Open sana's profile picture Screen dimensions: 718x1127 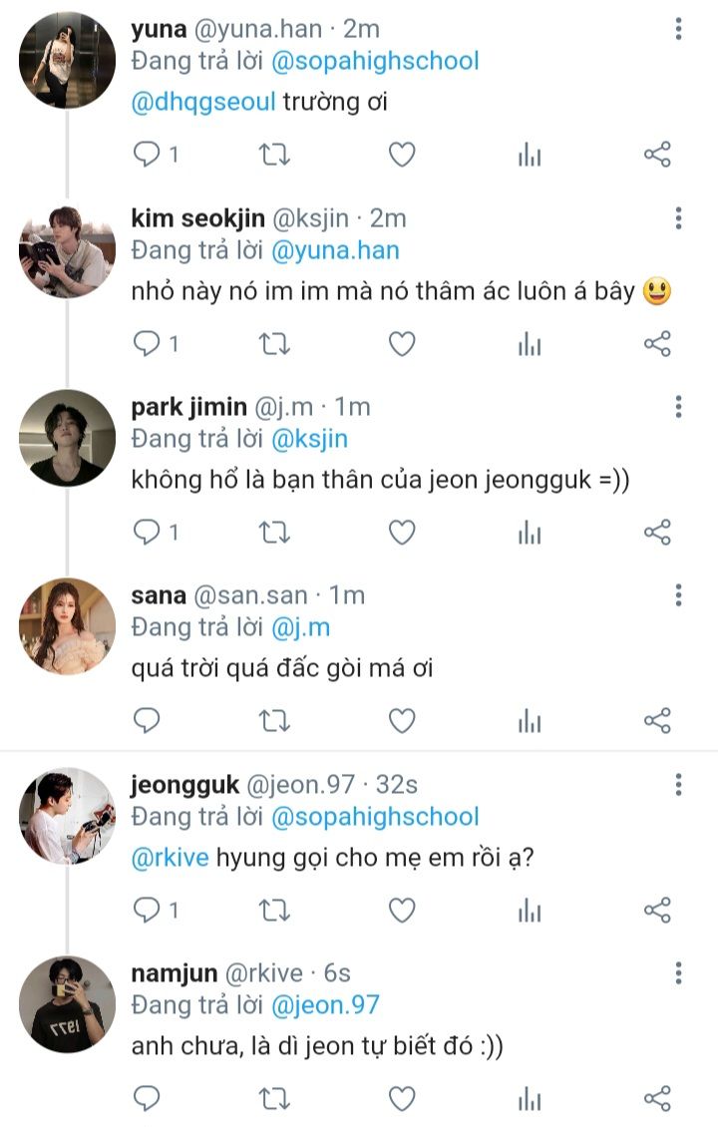tap(67, 625)
